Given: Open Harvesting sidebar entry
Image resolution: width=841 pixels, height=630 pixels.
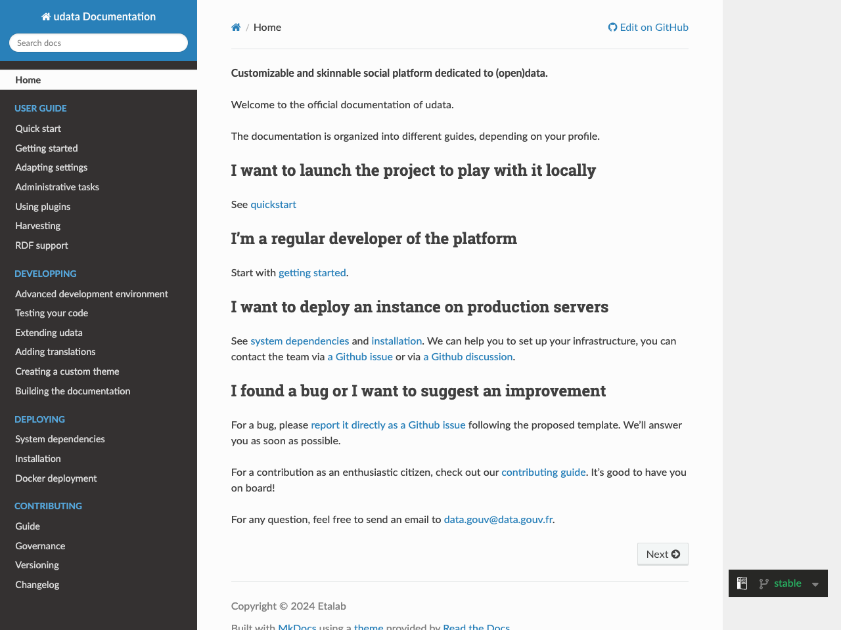Looking at the screenshot, I should [99, 226].
